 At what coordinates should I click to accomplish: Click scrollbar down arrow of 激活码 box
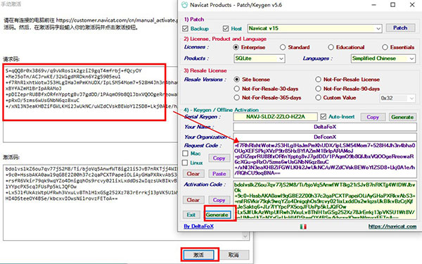(x=245, y=237)
